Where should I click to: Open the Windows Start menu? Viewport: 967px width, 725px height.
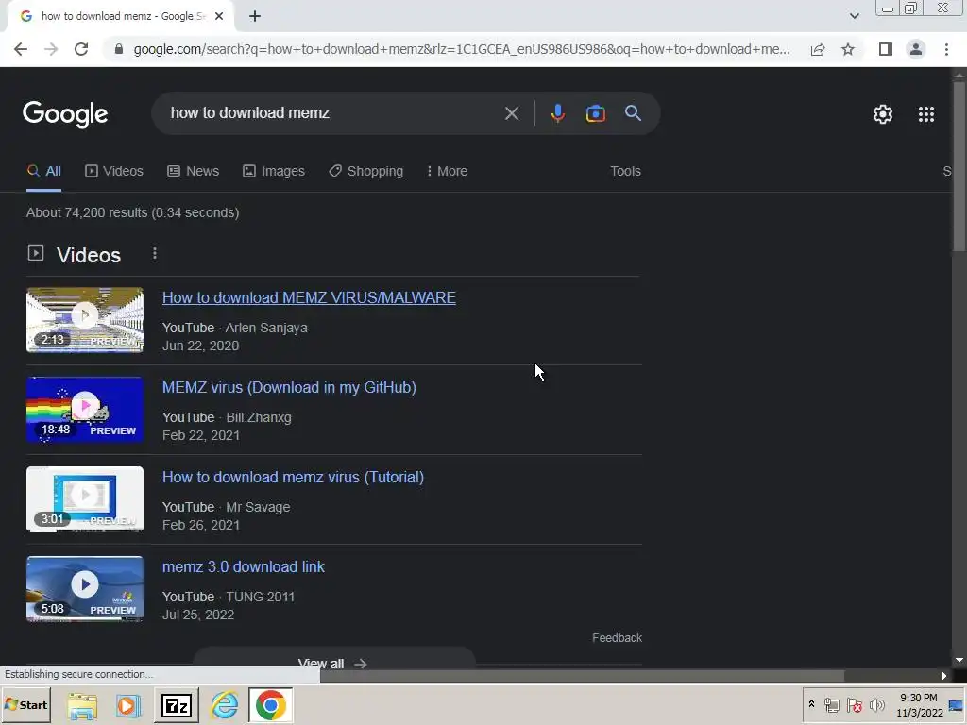(25, 704)
